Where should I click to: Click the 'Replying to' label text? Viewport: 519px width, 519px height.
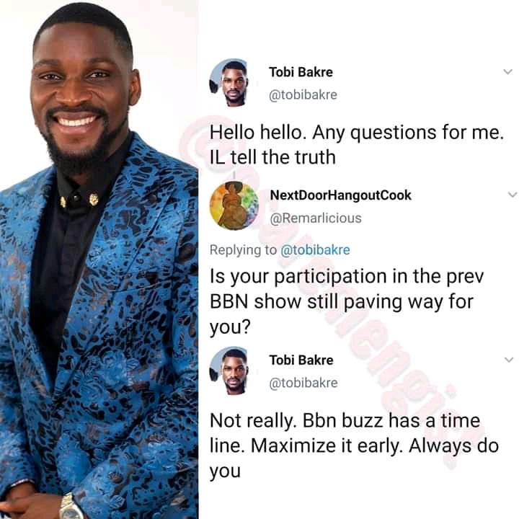(243, 250)
